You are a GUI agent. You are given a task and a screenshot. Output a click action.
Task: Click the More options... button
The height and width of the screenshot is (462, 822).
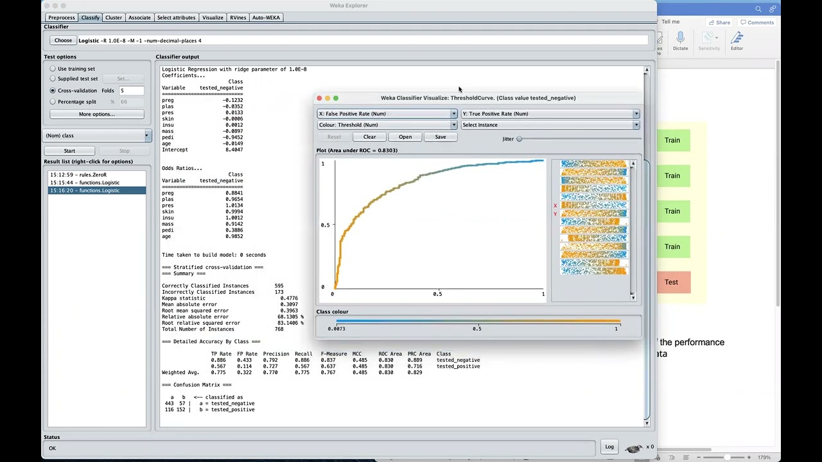tap(97, 114)
